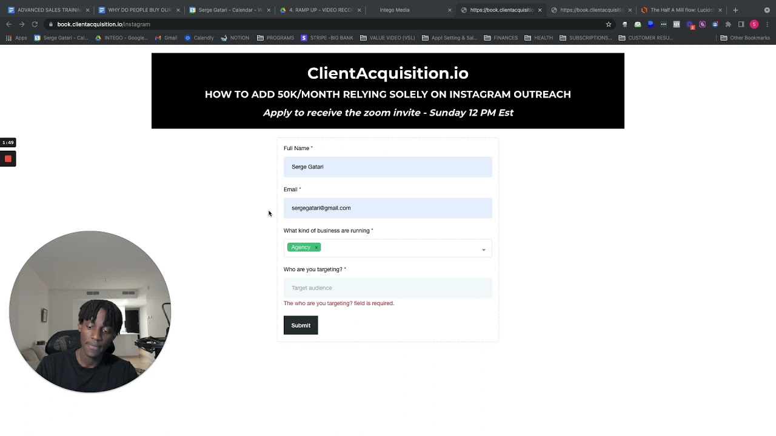The image size is (776, 436).
Task: Open the Chrome three-dot menu
Action: click(x=767, y=24)
